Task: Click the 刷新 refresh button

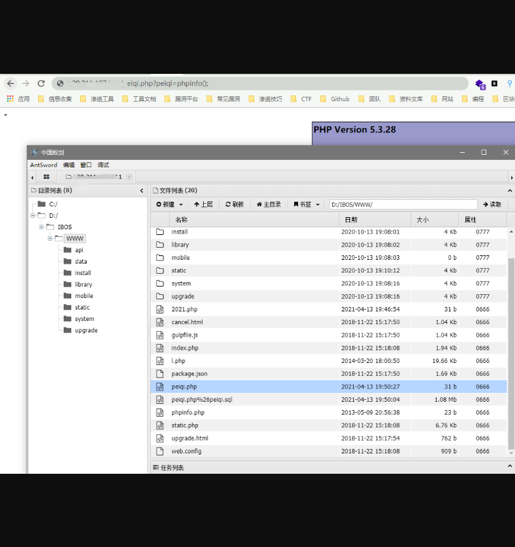Action: tap(234, 204)
